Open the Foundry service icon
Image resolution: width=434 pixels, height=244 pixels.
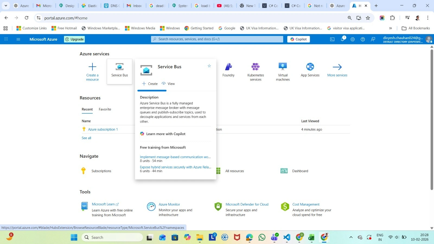click(x=228, y=67)
